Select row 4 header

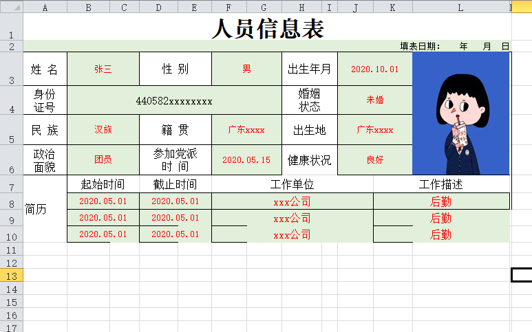(12, 100)
